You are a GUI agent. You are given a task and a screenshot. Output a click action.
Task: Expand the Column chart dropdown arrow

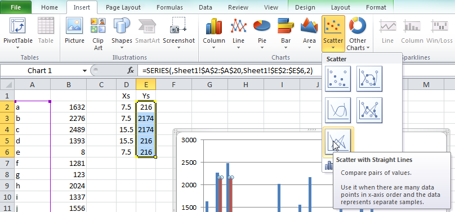pyautogui.click(x=214, y=47)
